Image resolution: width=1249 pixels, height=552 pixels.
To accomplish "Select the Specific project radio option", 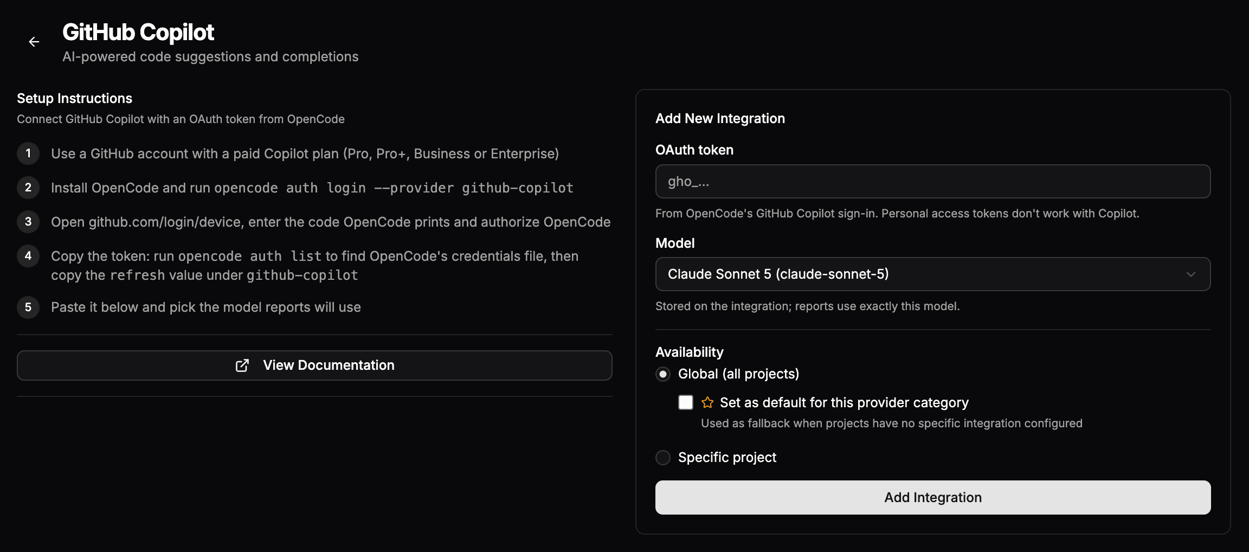I will coord(663,458).
